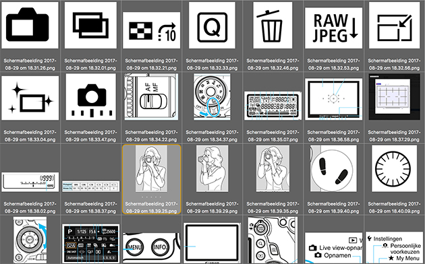Click filename label ending 18.37.29.png
The width and height of the screenshot is (425, 264).
pos(394,136)
